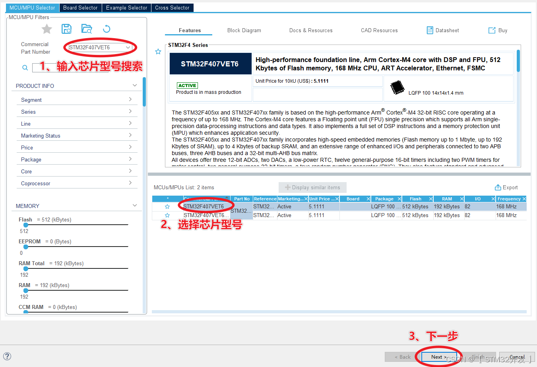Expand the Segment filter
This screenshot has height=367, width=537.
point(77,100)
